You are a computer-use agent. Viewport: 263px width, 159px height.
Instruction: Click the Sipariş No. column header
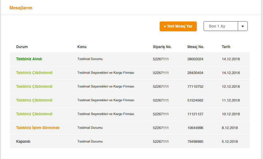click(162, 47)
